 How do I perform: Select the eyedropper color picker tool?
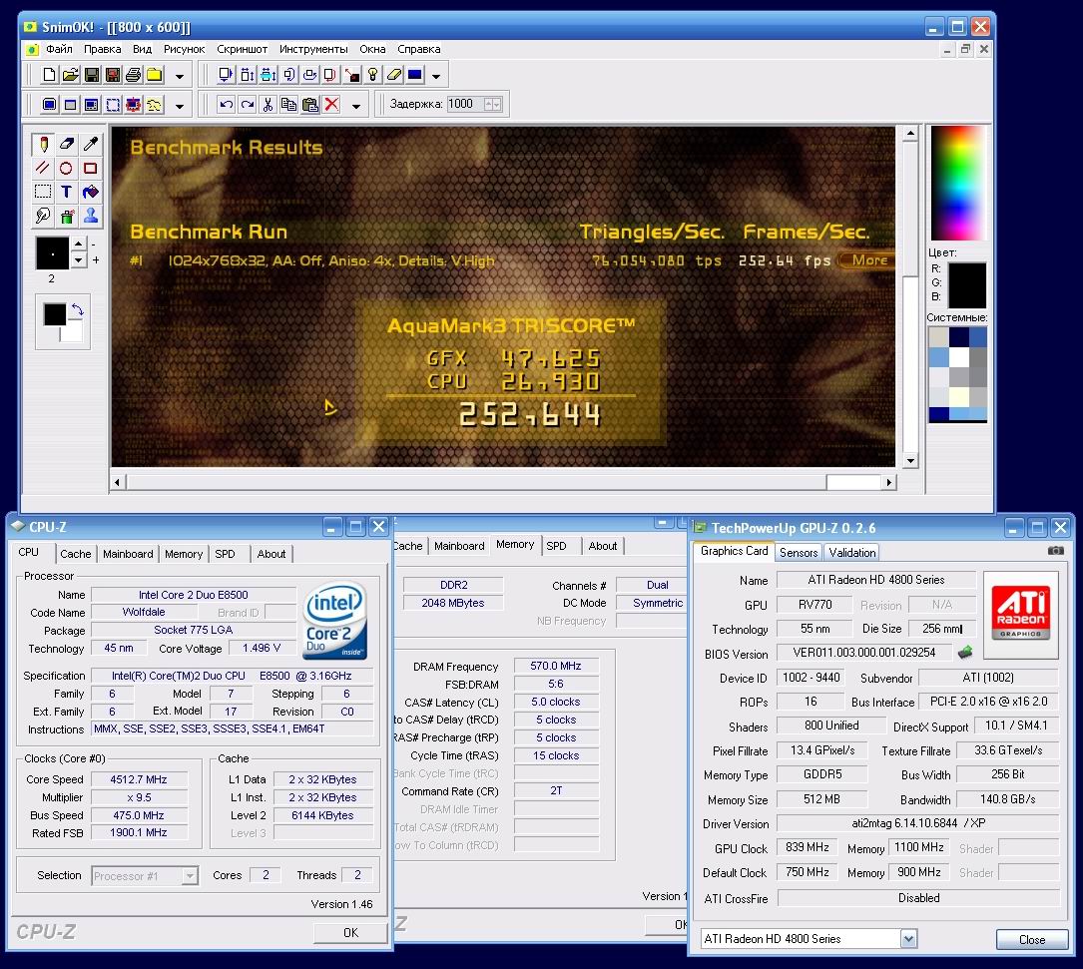[91, 145]
